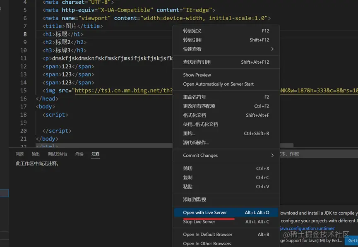
Task: Select Open In Other Browsers
Action: (x=226, y=244)
